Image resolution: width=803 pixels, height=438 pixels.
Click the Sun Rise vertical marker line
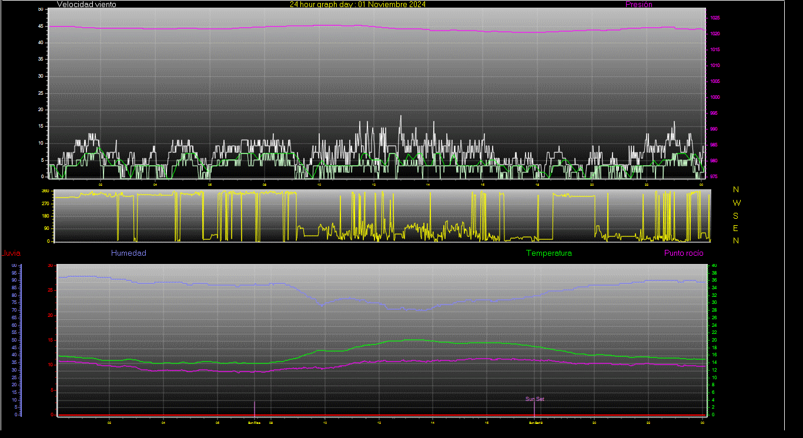pos(255,408)
